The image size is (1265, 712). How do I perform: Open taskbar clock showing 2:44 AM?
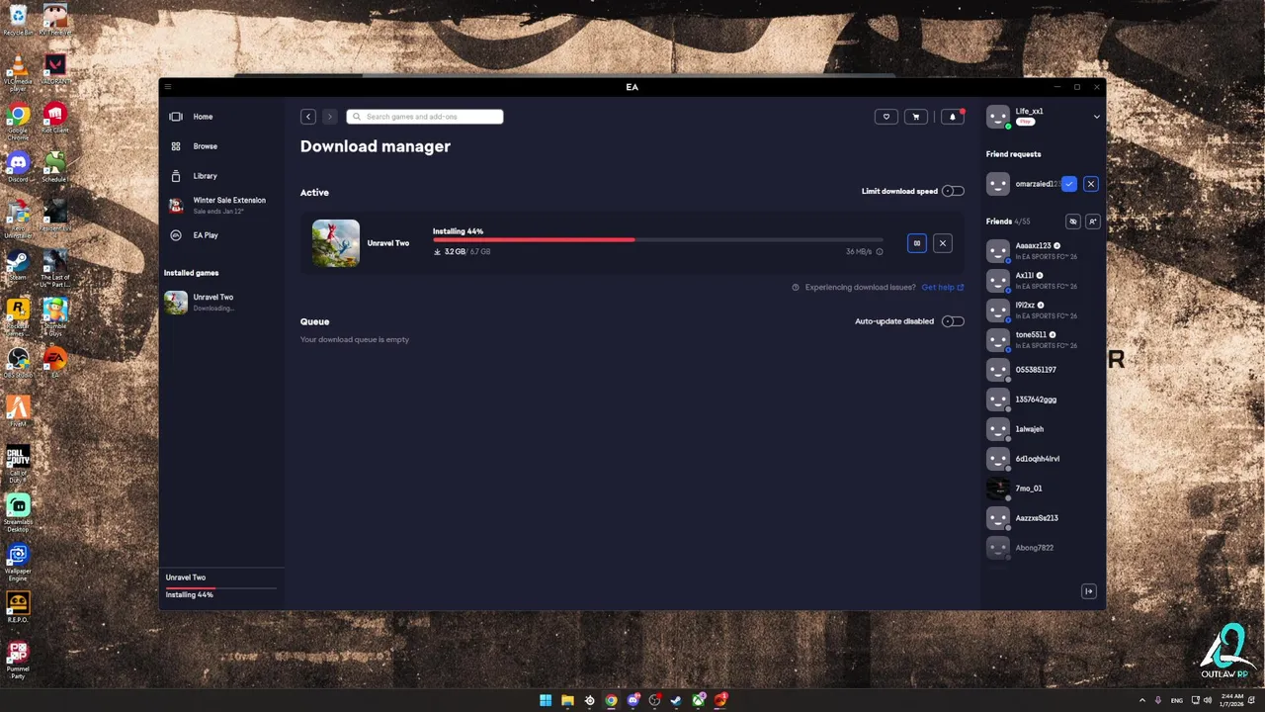1231,700
